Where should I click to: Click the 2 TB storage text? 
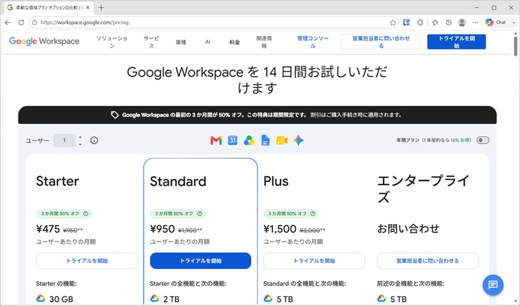pos(171,299)
